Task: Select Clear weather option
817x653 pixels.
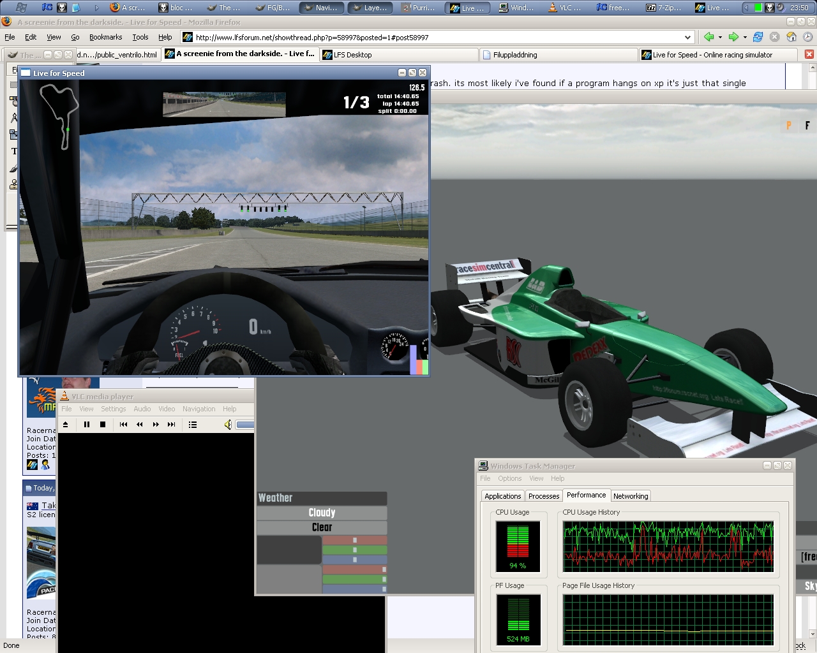Action: pyautogui.click(x=322, y=527)
